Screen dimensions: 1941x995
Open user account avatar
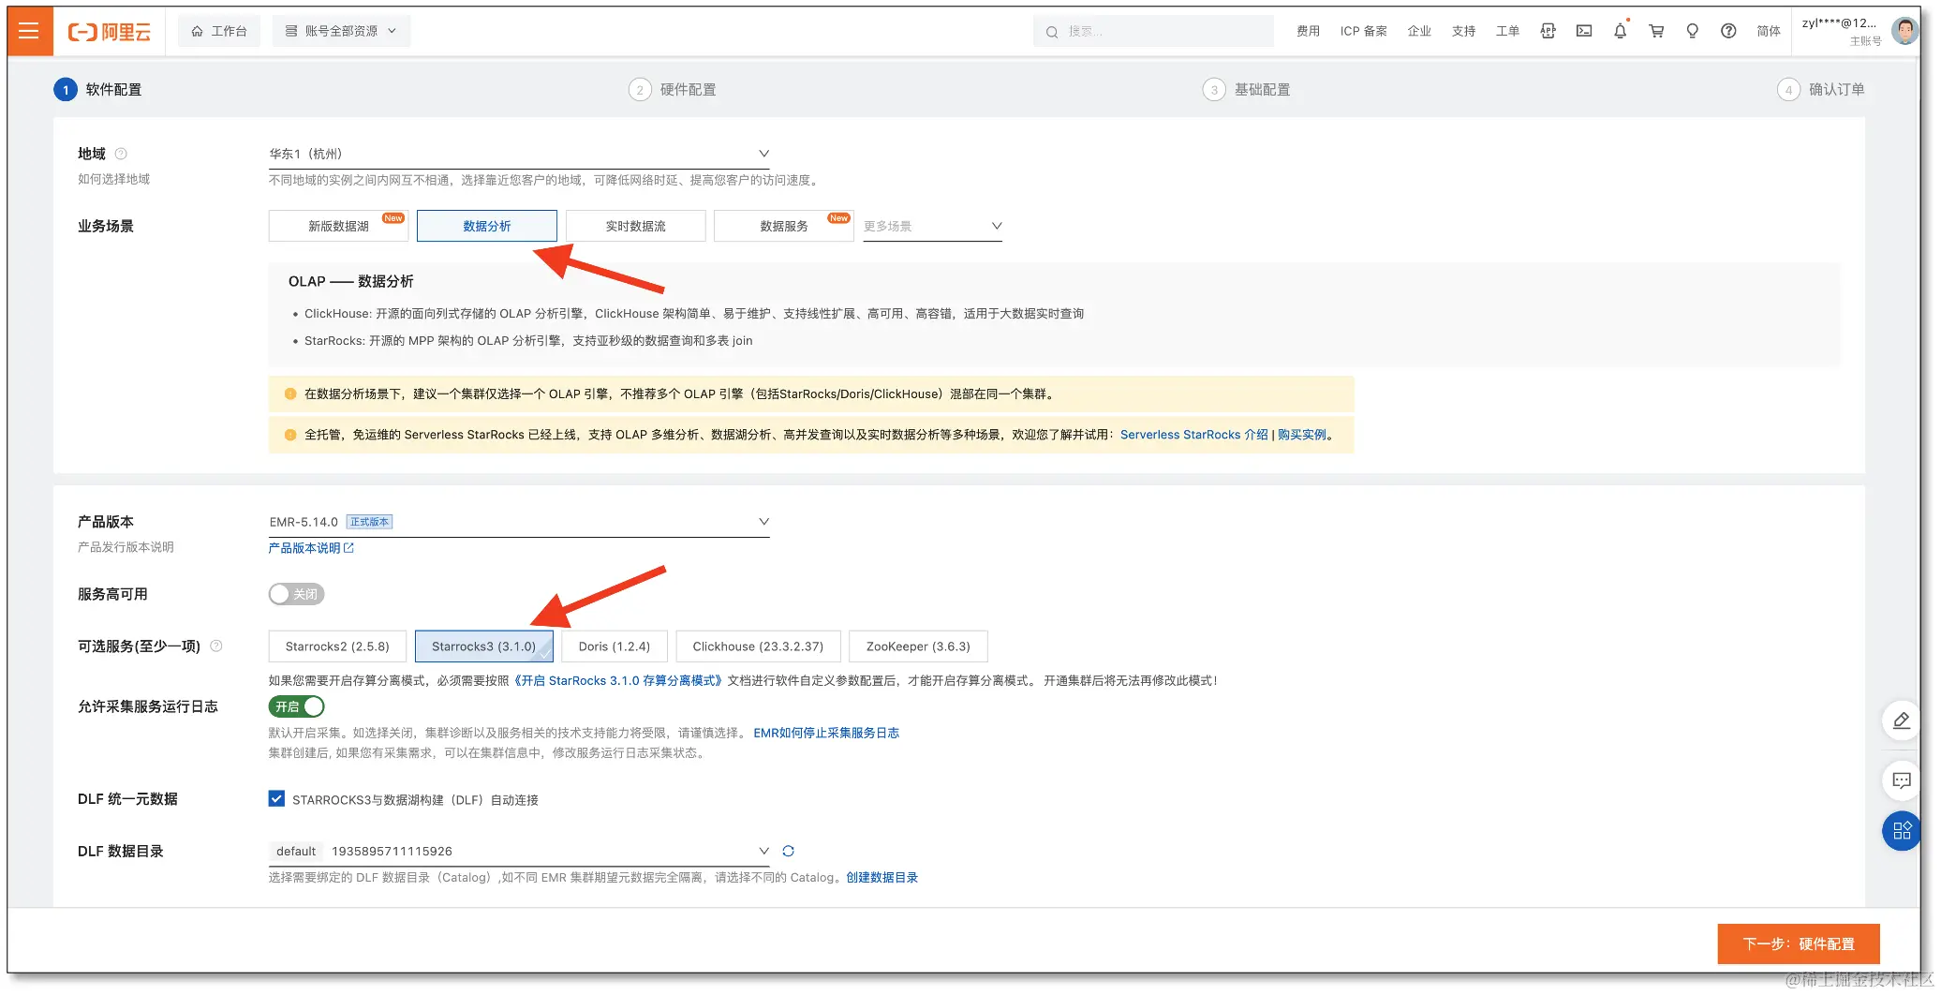(1904, 31)
